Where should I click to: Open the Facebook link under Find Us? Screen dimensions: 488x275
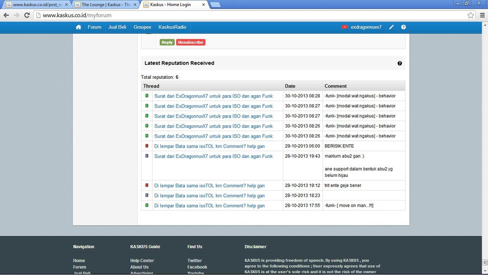click(x=197, y=267)
